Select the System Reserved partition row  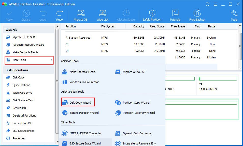(x=141, y=38)
